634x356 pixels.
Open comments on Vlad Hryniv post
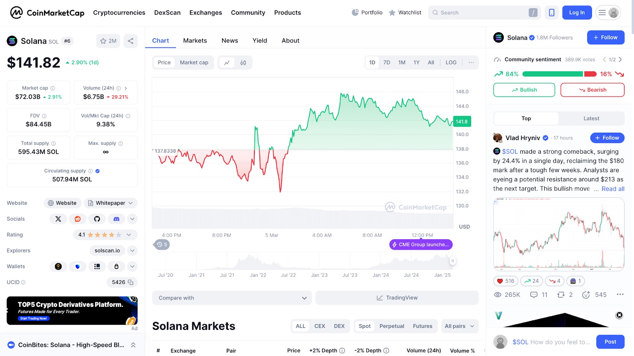pos(539,295)
